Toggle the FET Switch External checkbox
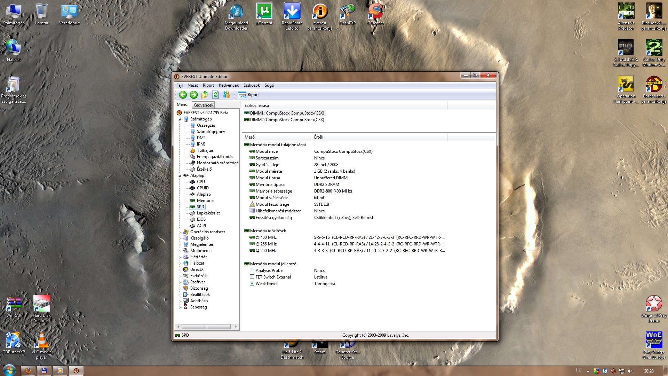This screenshot has width=668, height=376. 252,277
